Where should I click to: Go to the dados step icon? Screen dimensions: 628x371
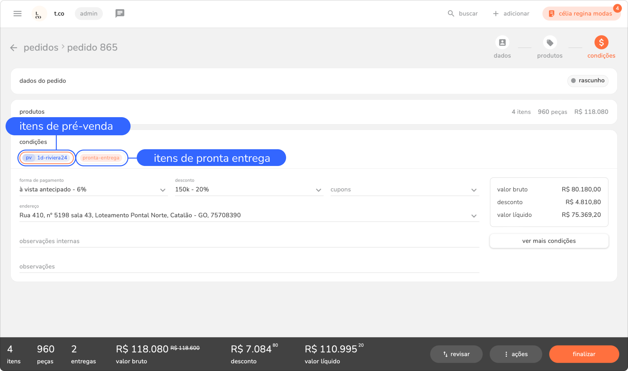[x=502, y=43]
